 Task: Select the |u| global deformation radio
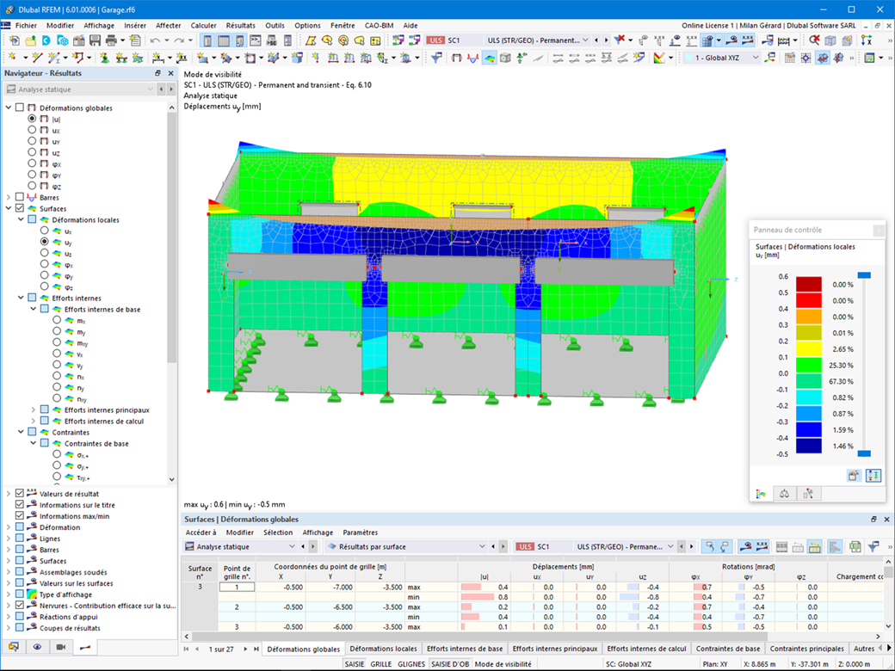pos(32,119)
